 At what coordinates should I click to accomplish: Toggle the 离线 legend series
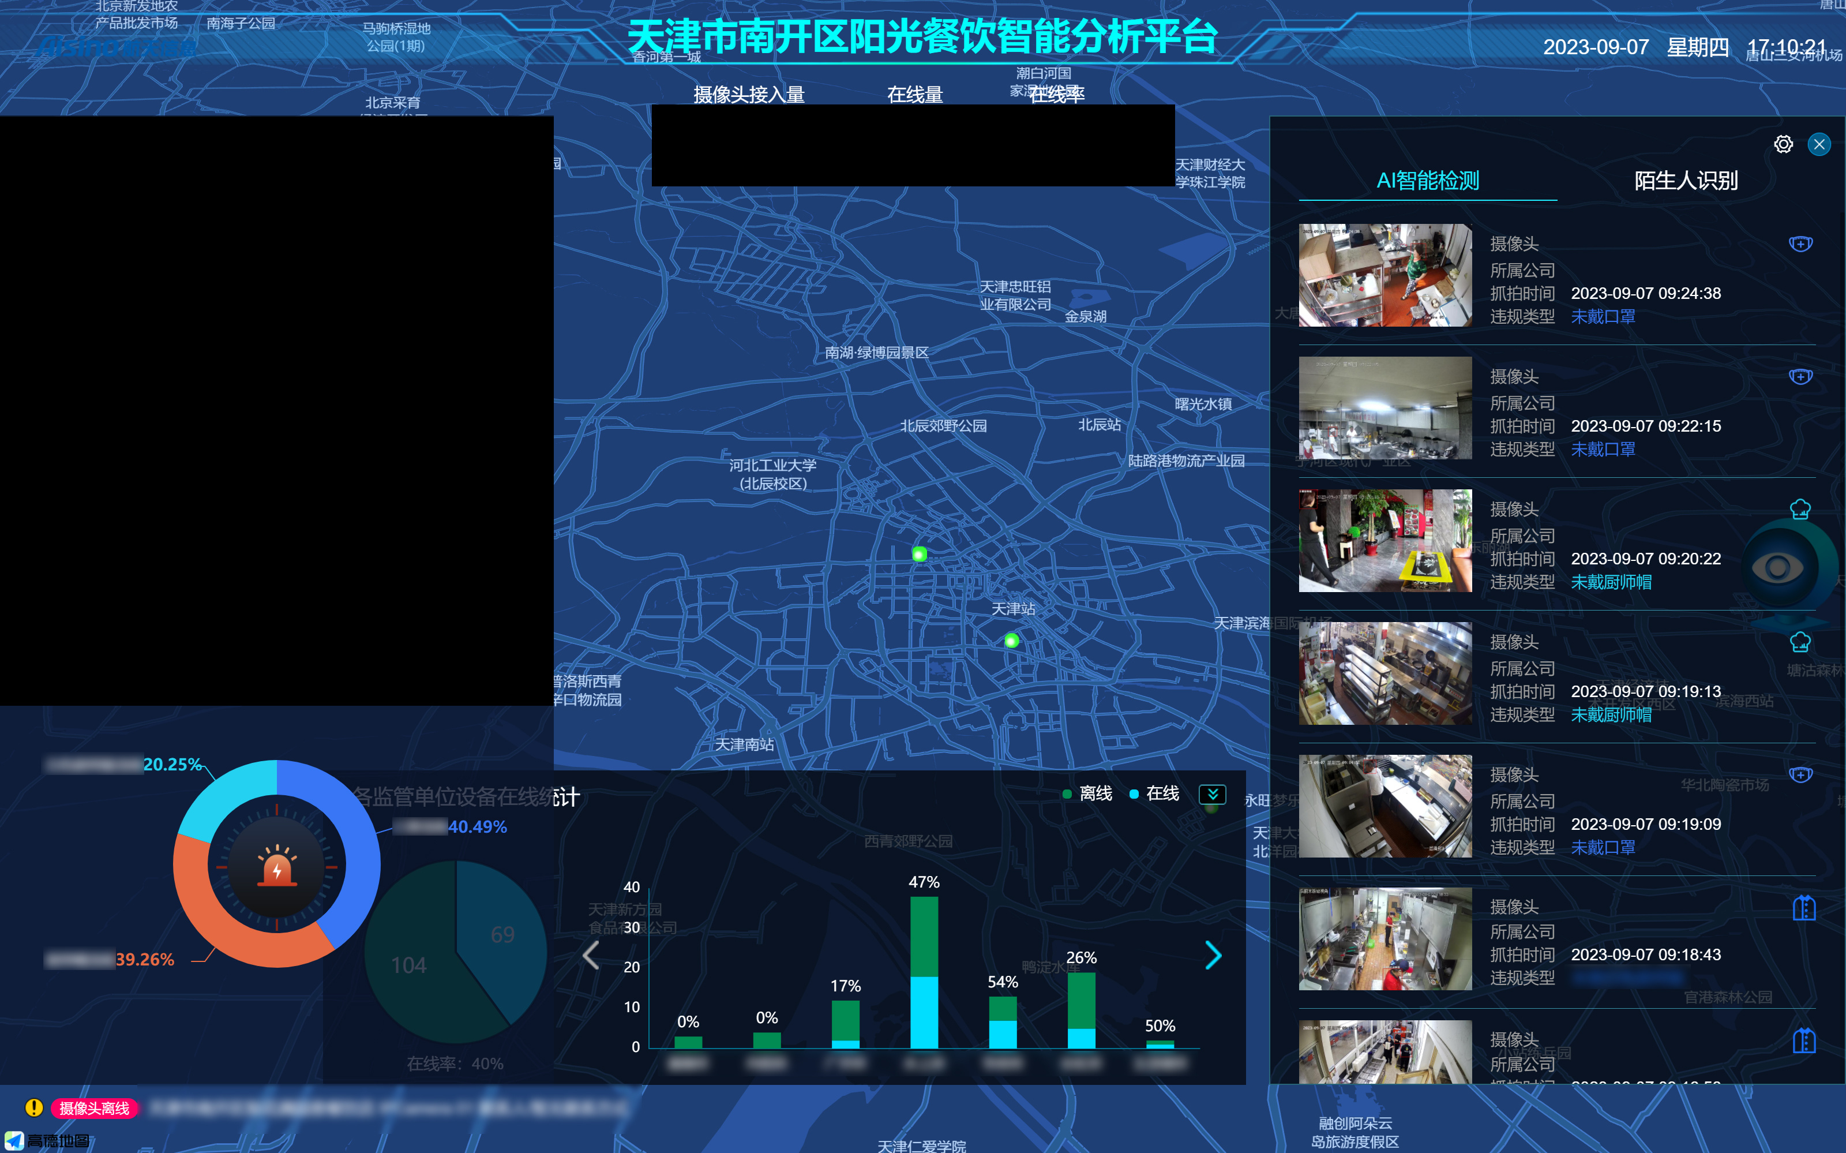click(1087, 794)
